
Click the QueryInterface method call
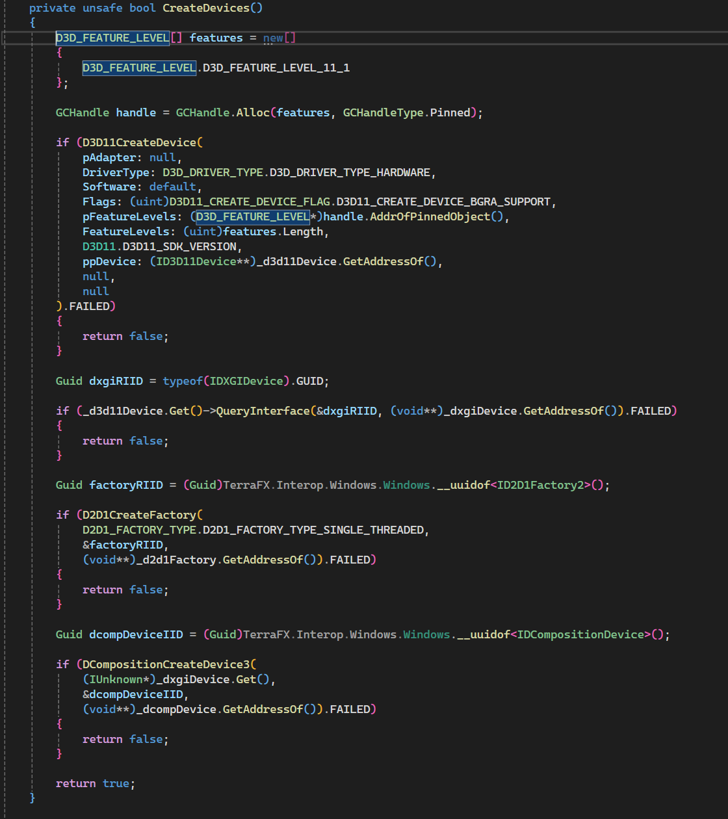coord(263,411)
